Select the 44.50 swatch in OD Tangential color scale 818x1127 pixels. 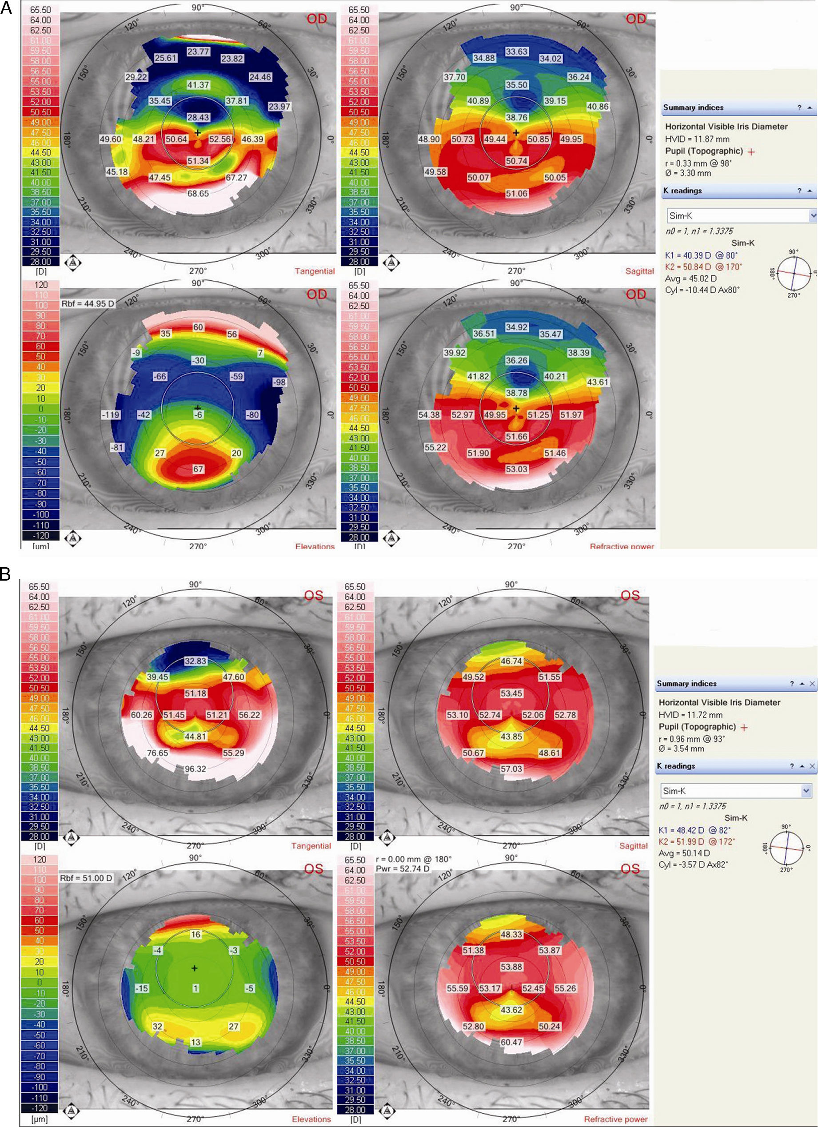click(x=40, y=152)
